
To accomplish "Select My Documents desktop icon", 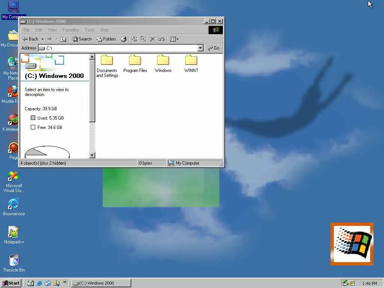I will [x=10, y=38].
